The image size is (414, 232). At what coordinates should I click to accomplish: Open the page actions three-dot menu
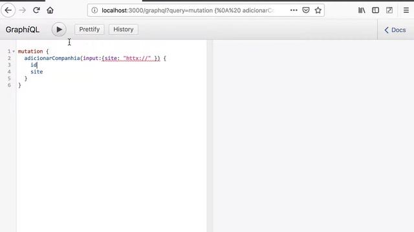tap(294, 10)
